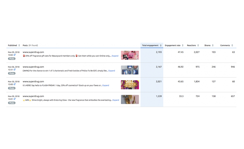The width and height of the screenshot is (244, 149).
Task: Open external link for Nov 09 14:02 post
Action: click(15, 55)
